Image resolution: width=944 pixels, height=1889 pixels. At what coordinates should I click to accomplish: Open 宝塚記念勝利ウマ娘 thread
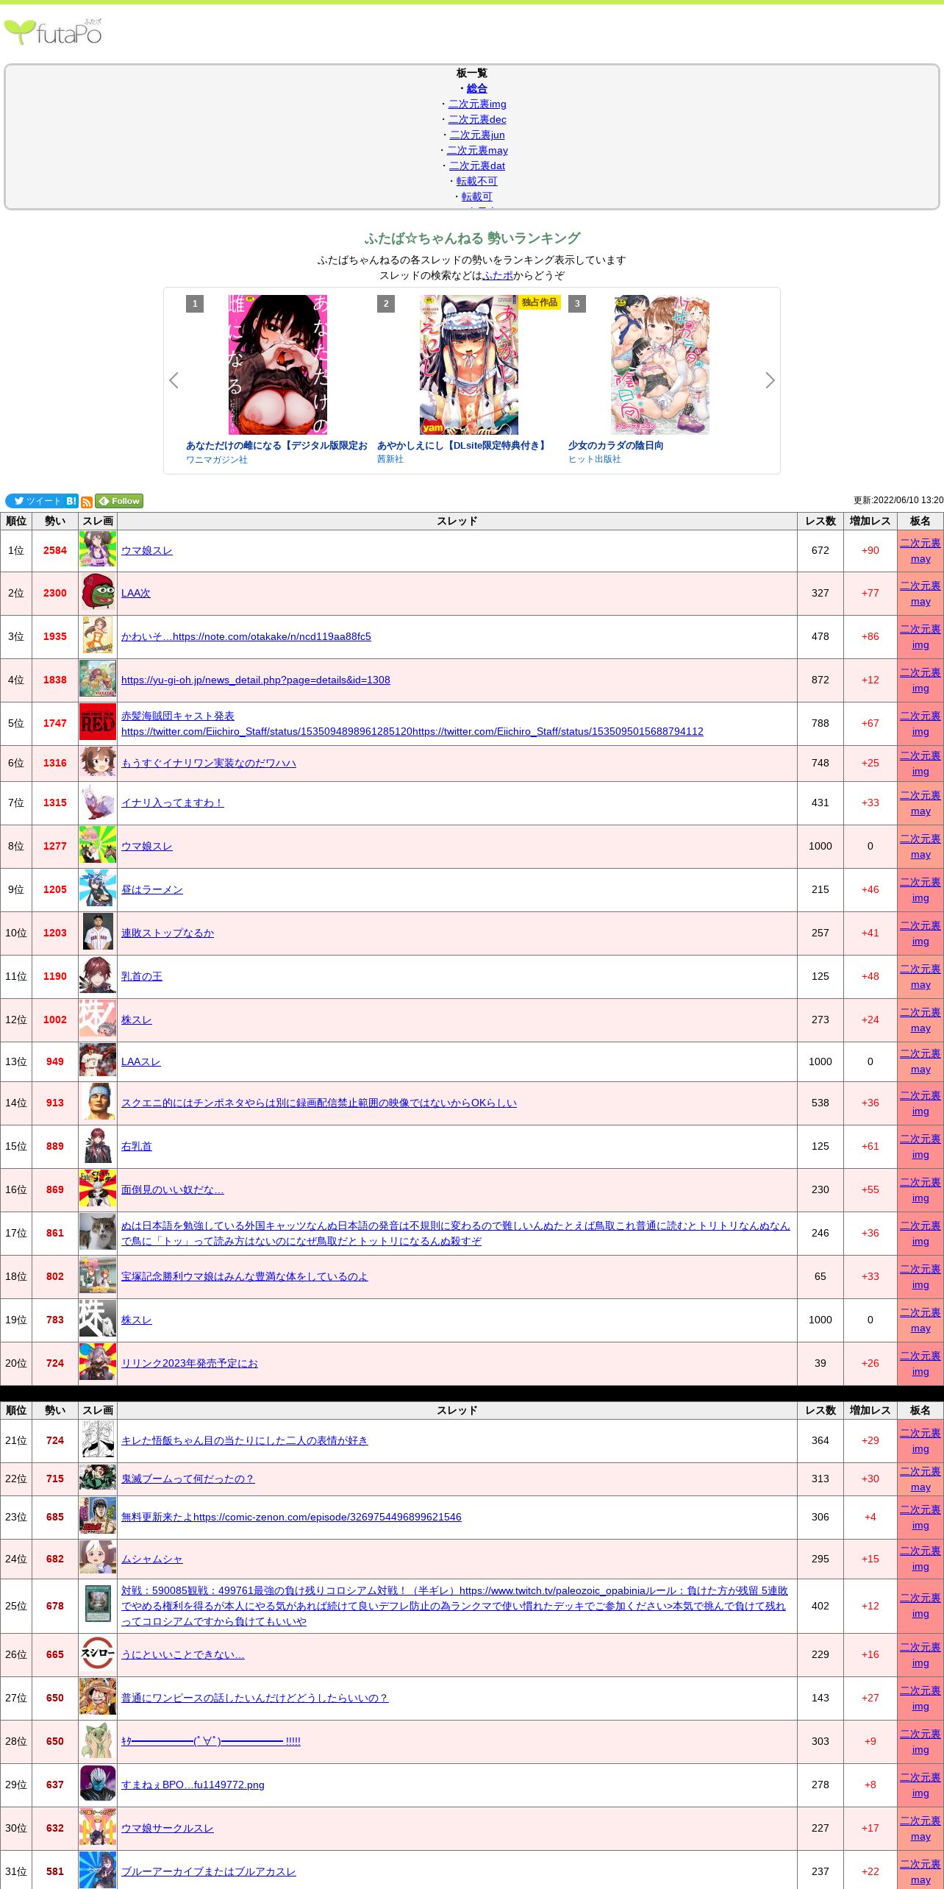[x=245, y=1276]
